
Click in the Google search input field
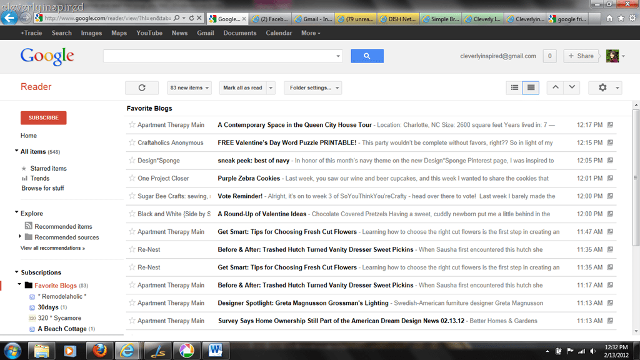[x=219, y=56]
